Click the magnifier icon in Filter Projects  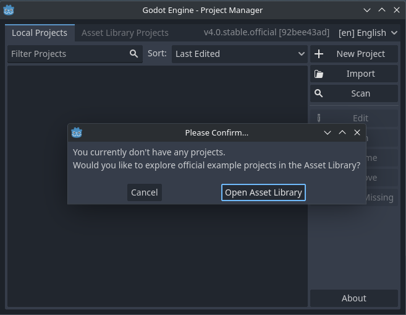(x=133, y=54)
